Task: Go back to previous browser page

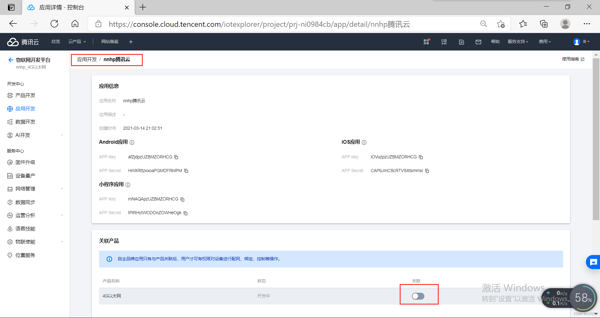Action: 13,24
